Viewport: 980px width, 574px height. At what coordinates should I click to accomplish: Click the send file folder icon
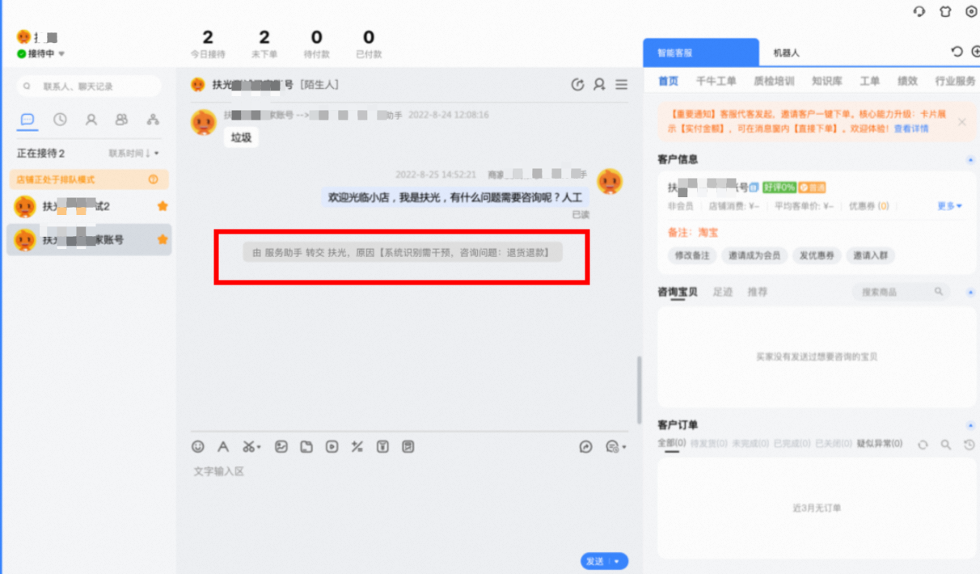point(306,446)
